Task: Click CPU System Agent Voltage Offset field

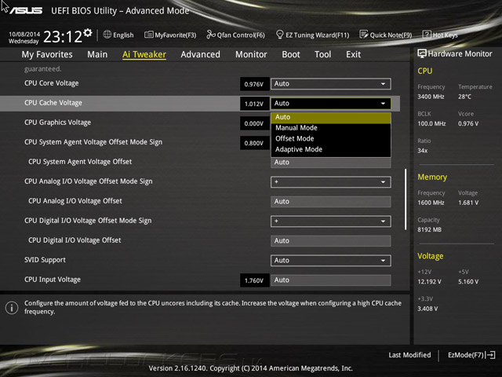Action: pyautogui.click(x=331, y=163)
